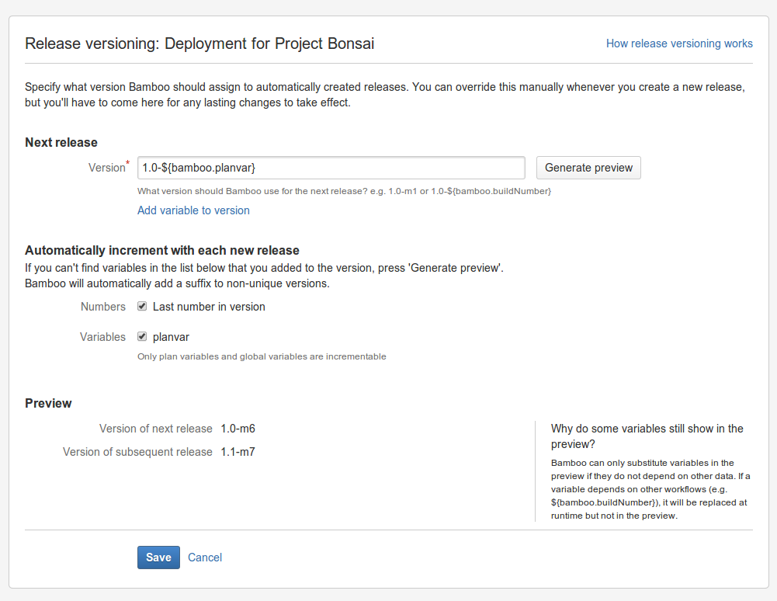The height and width of the screenshot is (601, 777).
Task: Click the 'Version of next release' label
Action: (x=155, y=429)
